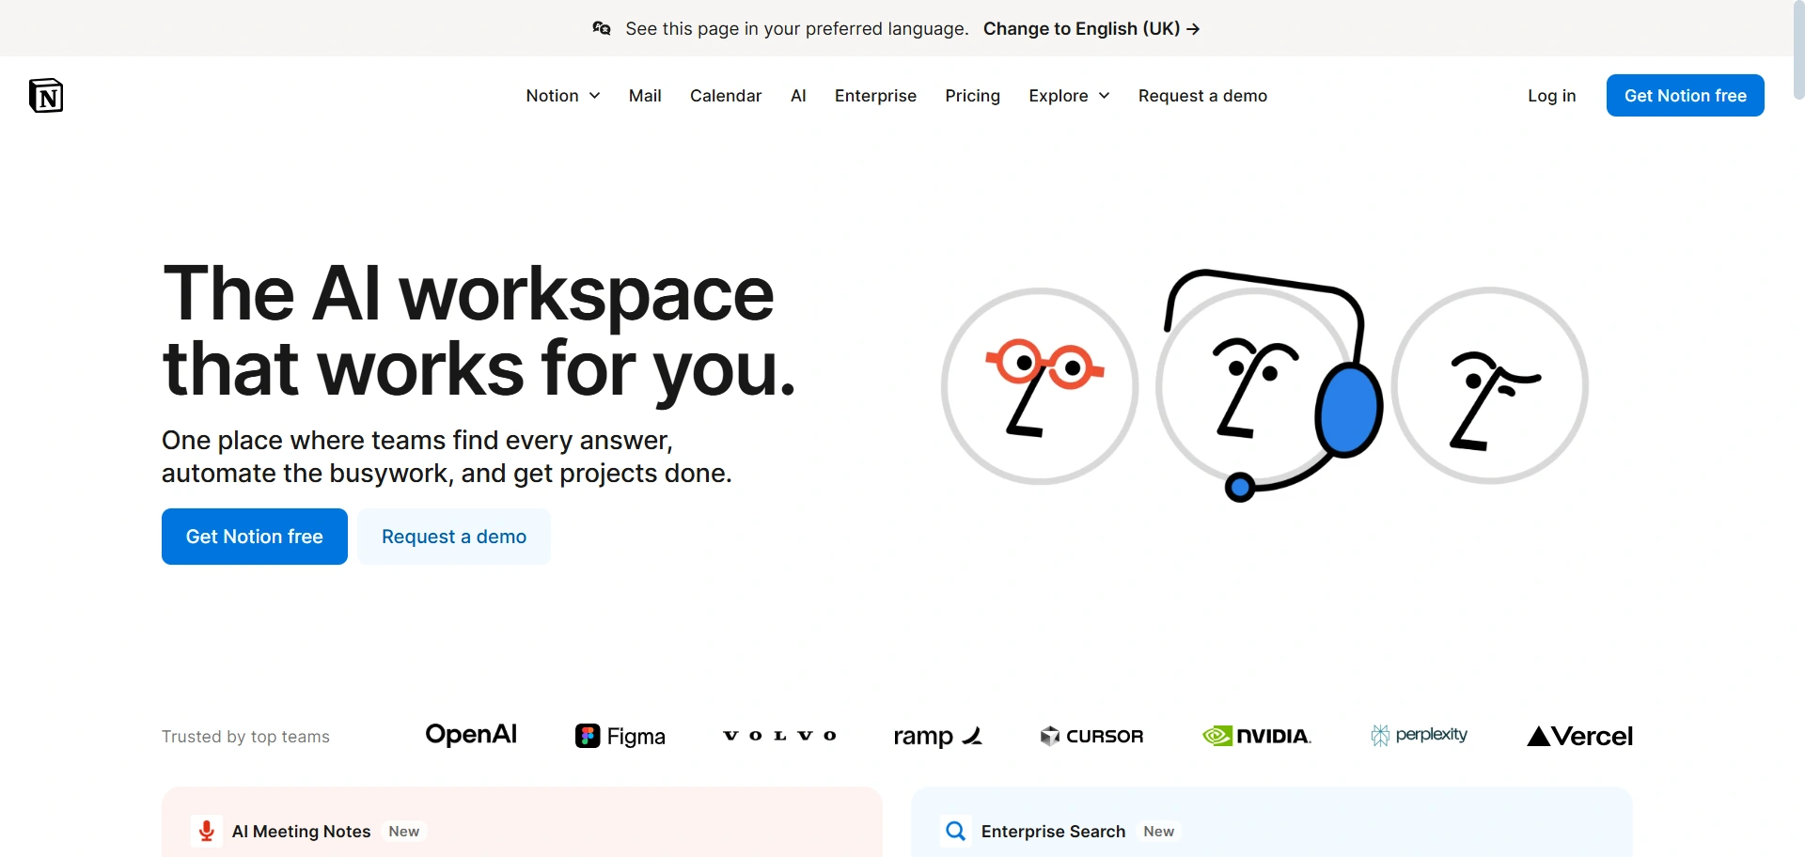
Task: Click the Log in link
Action: (x=1551, y=96)
